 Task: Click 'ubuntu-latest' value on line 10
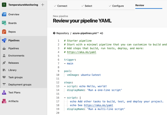pos(91,75)
